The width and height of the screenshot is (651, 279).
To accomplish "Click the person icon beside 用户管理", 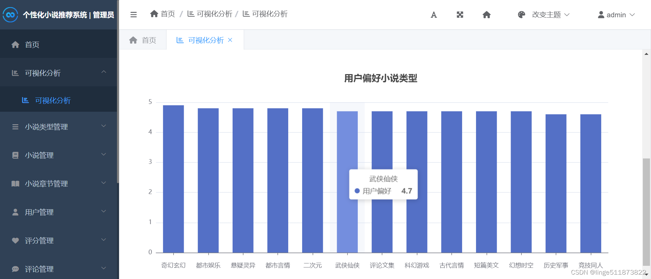I will (x=15, y=212).
